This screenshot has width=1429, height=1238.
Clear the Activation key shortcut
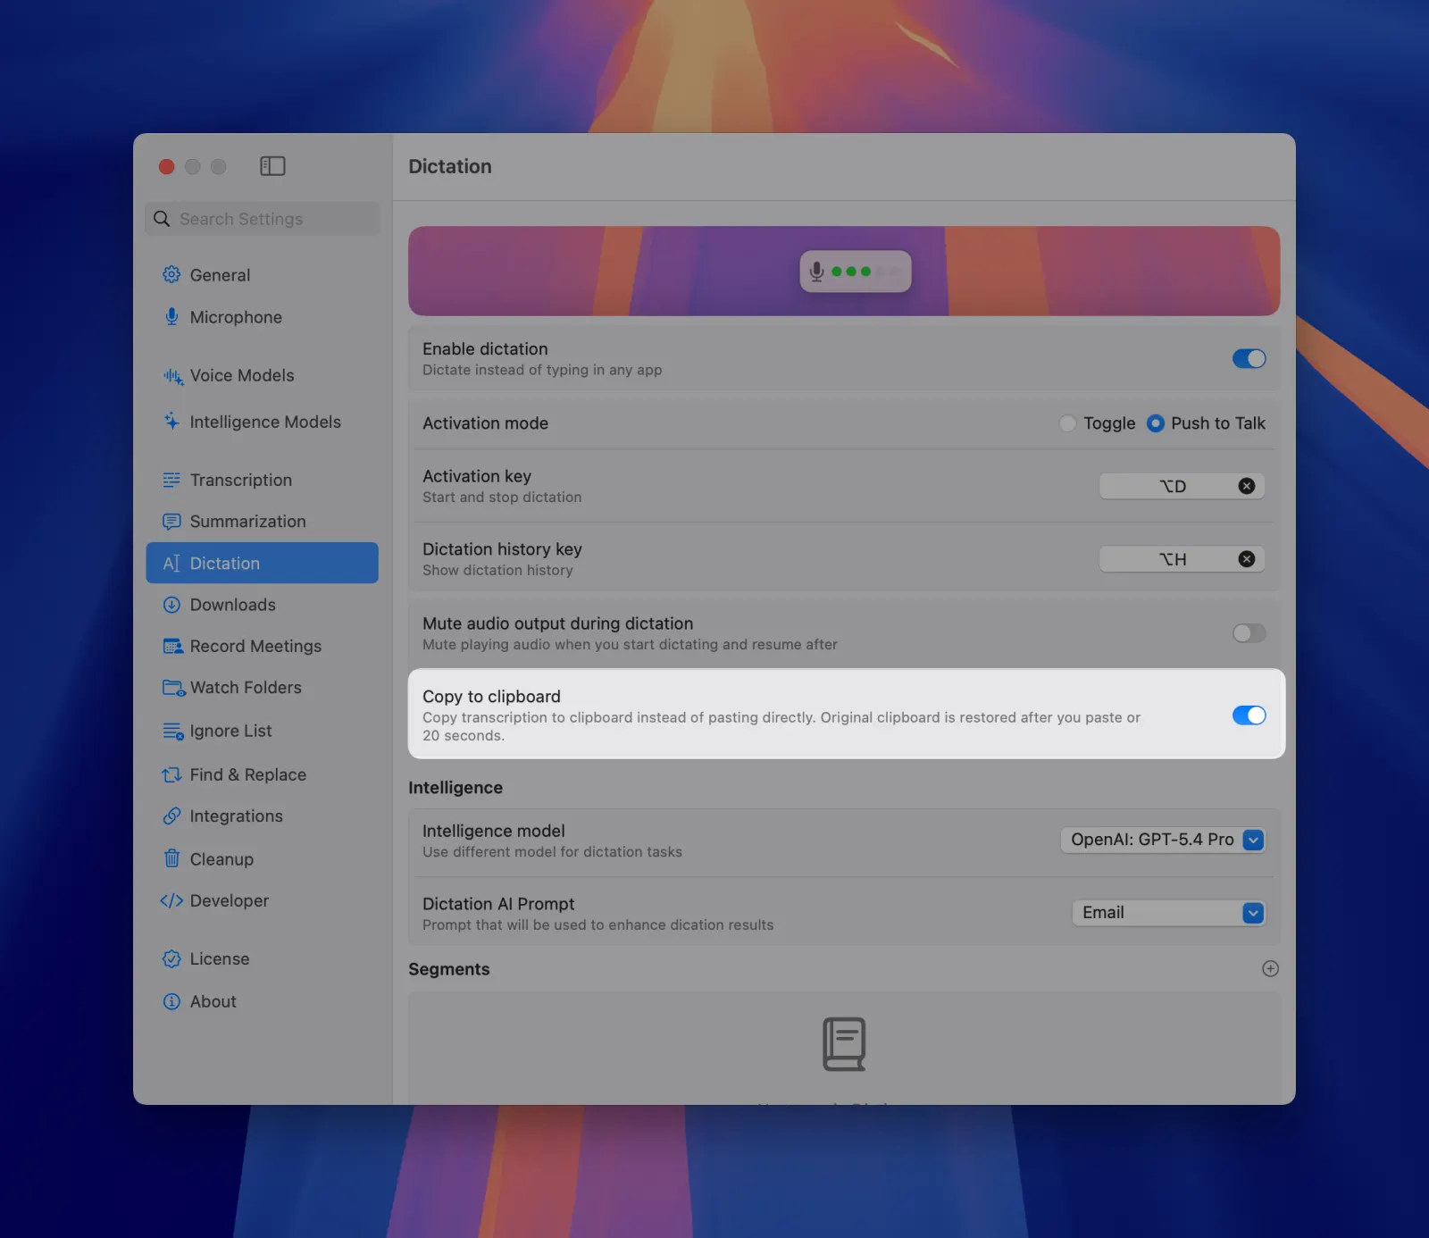1247,486
